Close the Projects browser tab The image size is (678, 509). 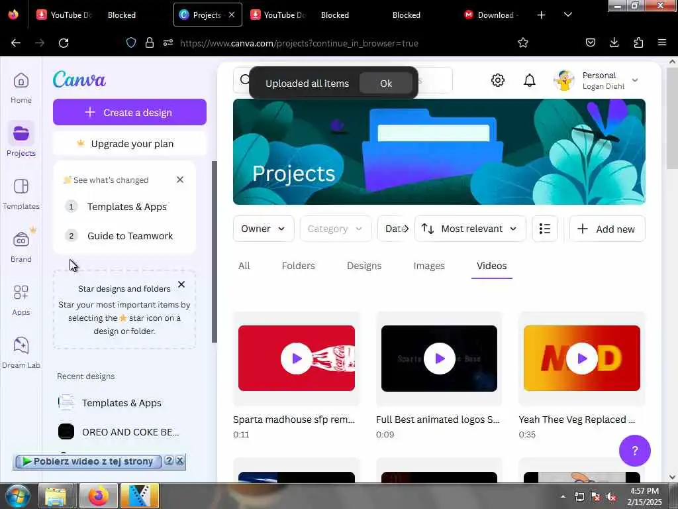point(232,15)
